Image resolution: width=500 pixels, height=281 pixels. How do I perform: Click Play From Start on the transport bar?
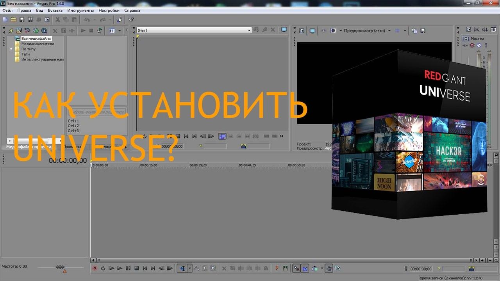pos(111,268)
